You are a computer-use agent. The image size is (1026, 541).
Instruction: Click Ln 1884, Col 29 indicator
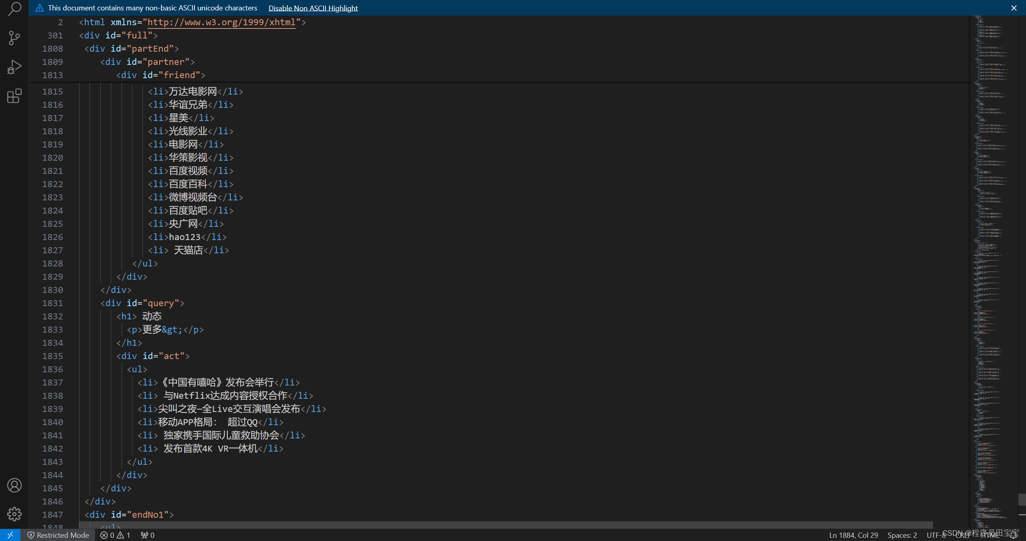(853, 535)
